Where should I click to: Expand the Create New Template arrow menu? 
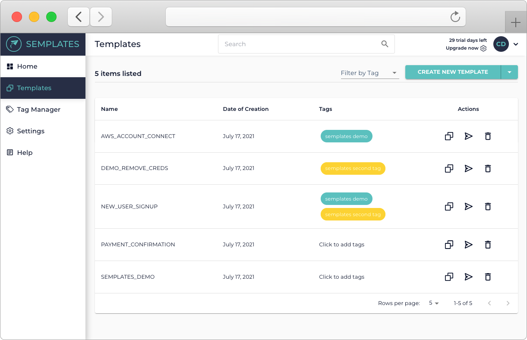point(509,72)
